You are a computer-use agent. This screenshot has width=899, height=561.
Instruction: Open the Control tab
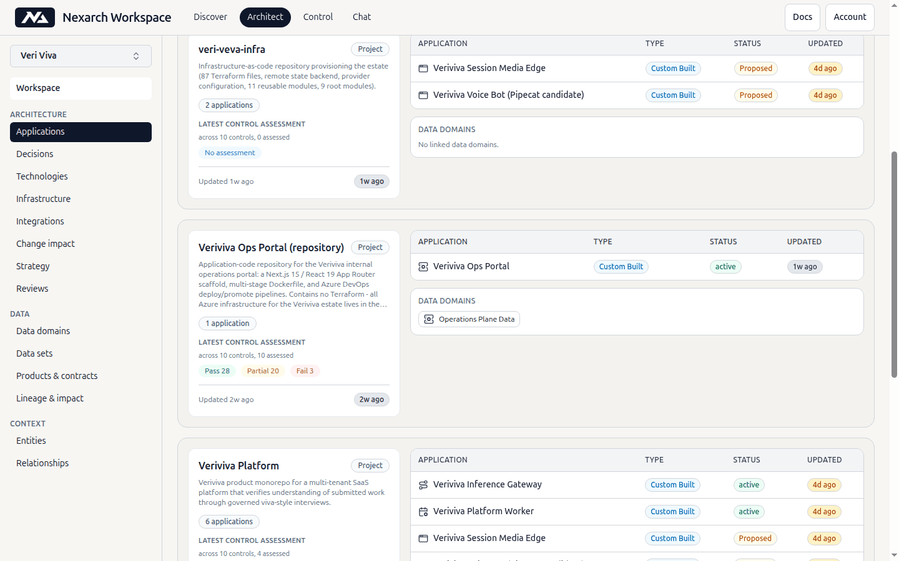click(x=318, y=17)
